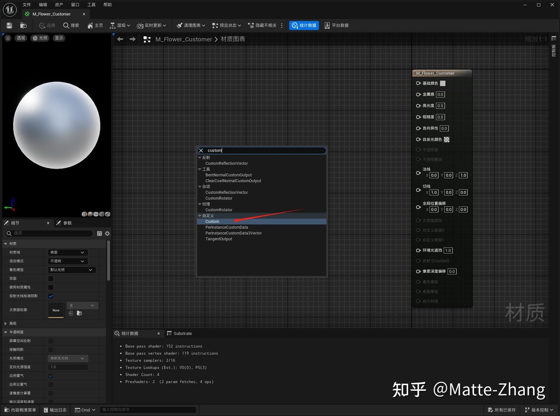Select Custom from the node search results
The image size is (560, 416).
tap(212, 221)
